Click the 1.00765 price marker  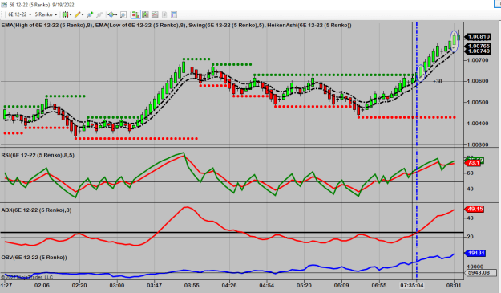point(478,46)
